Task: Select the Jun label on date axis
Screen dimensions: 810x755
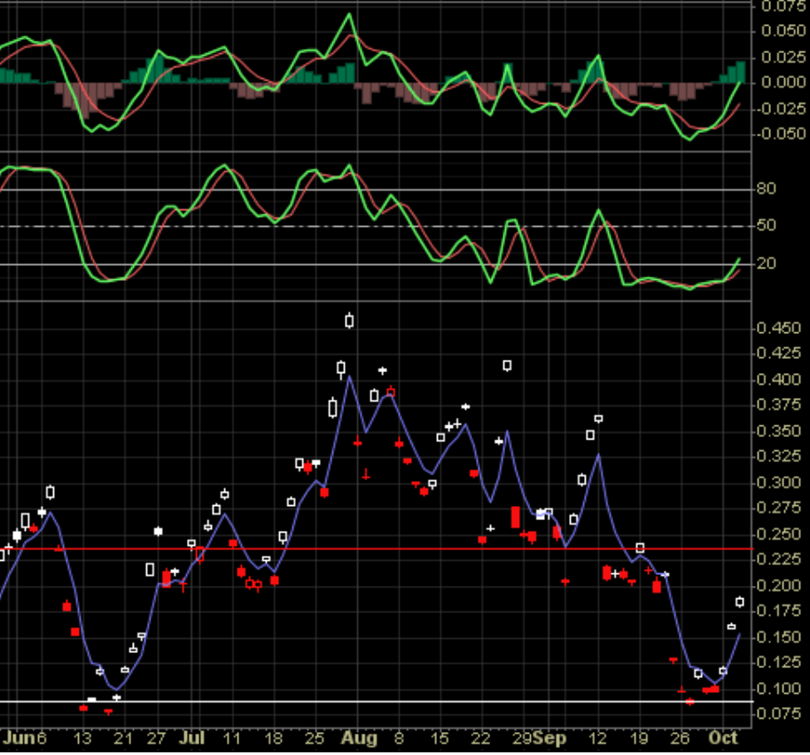Action: pos(19,737)
